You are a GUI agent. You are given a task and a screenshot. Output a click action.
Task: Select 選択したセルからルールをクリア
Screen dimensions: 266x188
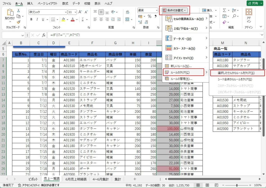click(236, 73)
